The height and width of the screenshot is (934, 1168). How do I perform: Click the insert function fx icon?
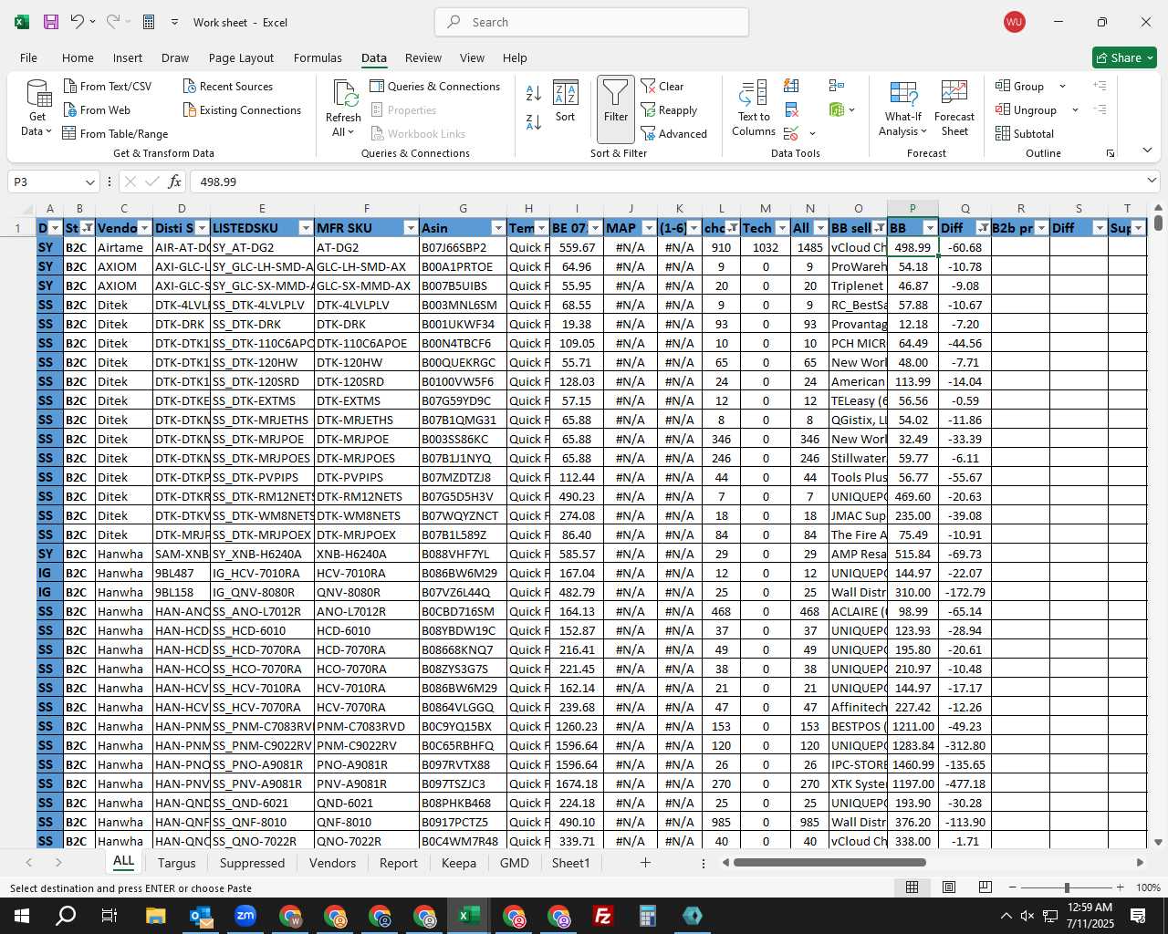click(x=174, y=182)
